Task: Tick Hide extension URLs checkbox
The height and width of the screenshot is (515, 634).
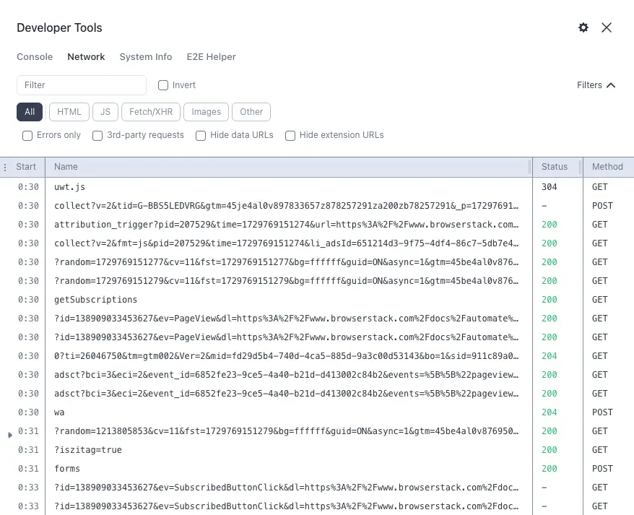Action: click(x=290, y=135)
